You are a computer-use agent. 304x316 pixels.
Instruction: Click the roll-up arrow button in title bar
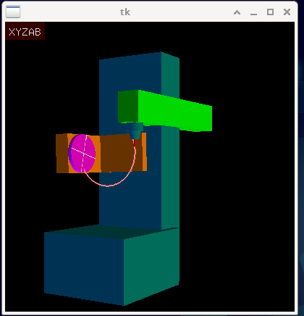point(237,12)
